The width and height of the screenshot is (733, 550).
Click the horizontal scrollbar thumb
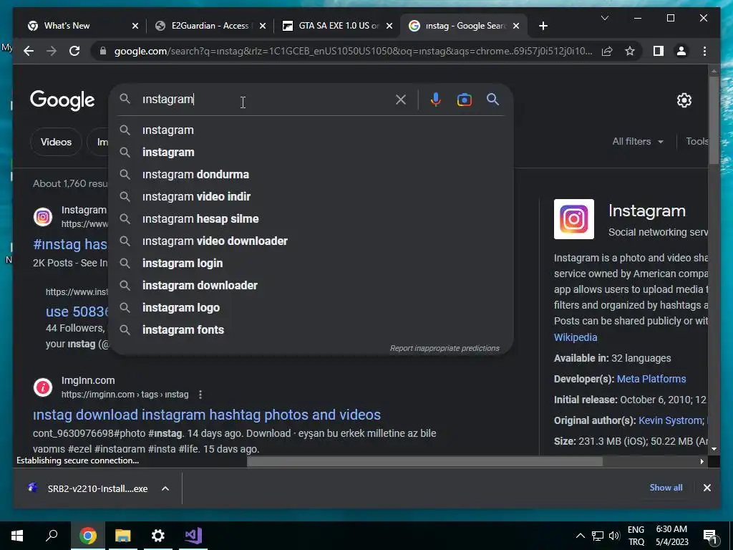click(424, 462)
